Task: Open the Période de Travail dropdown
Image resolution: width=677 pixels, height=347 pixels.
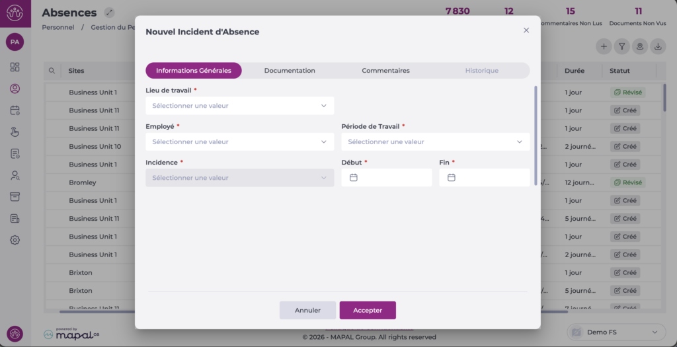Action: 435,141
